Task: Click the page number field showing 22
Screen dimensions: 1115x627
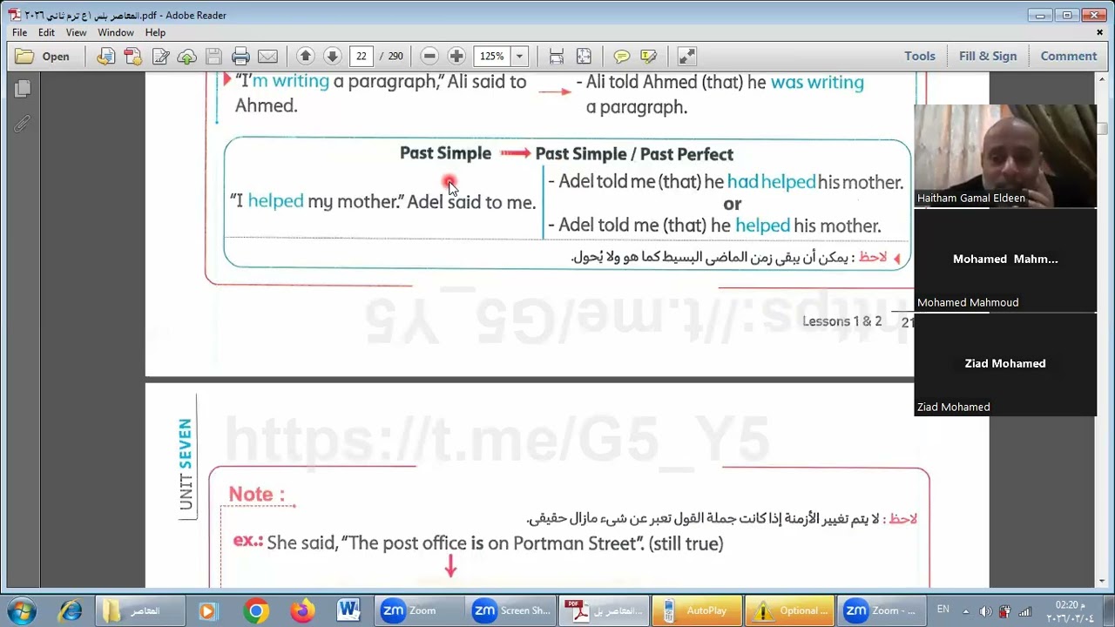Action: point(361,57)
